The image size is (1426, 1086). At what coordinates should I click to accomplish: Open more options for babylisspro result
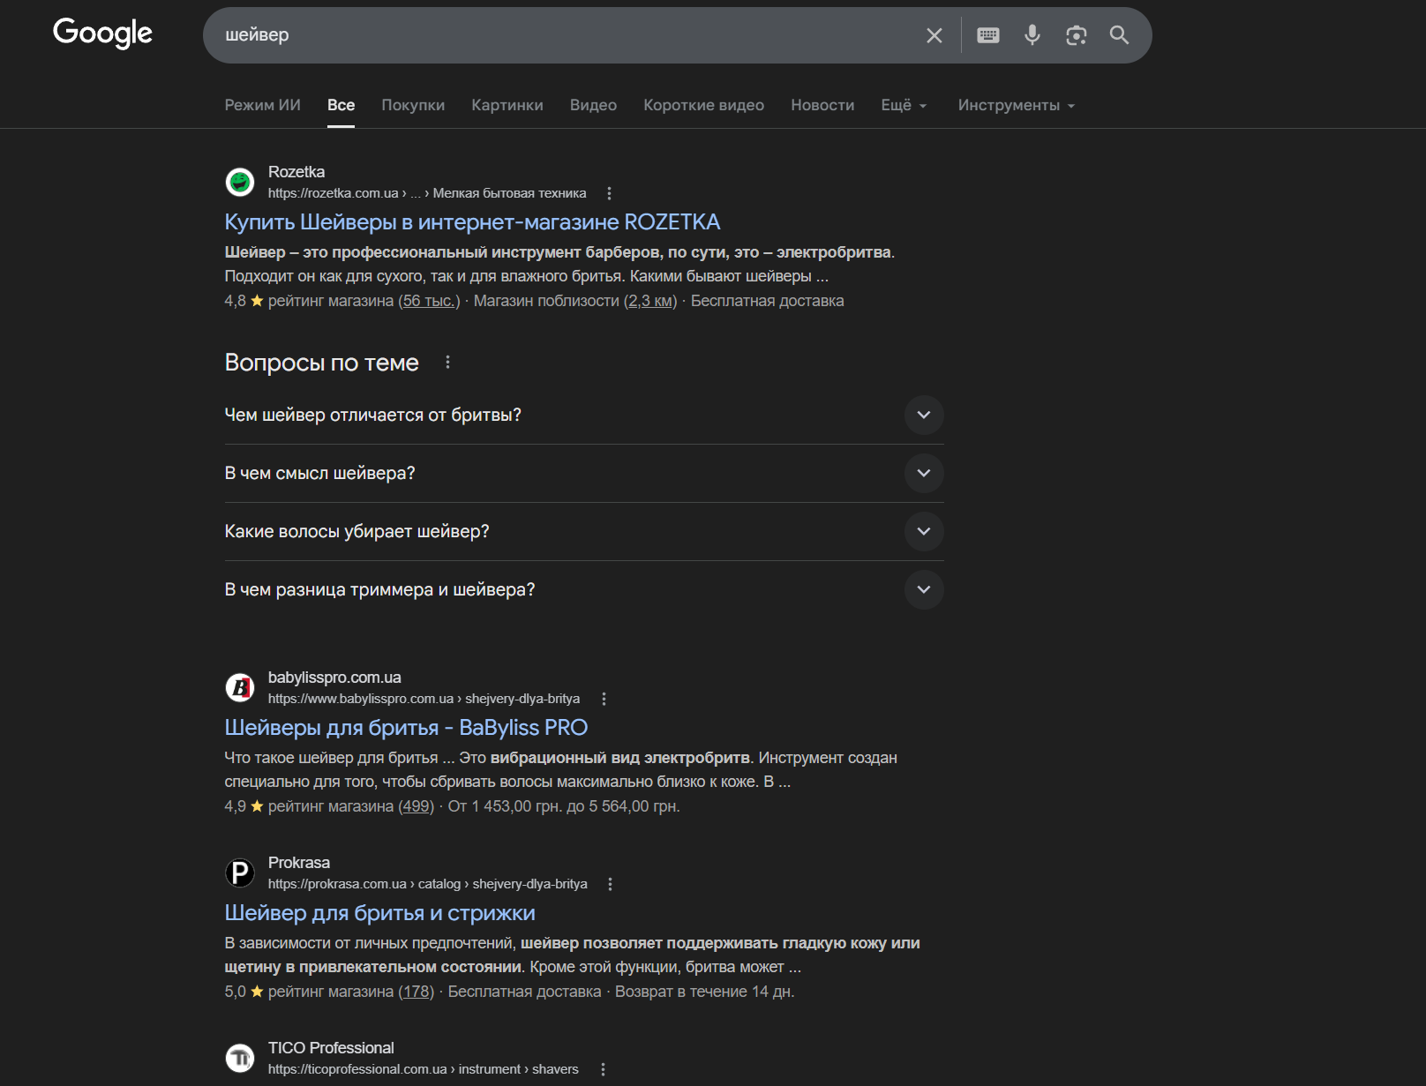[x=604, y=699]
